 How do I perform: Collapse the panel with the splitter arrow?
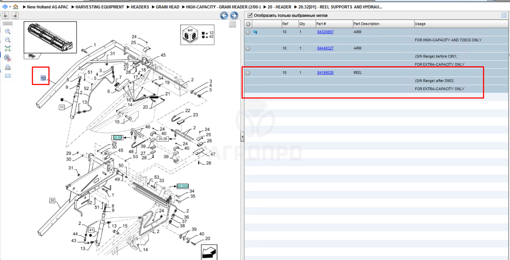click(242, 137)
